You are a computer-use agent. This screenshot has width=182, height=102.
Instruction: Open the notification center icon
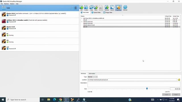(178, 99)
